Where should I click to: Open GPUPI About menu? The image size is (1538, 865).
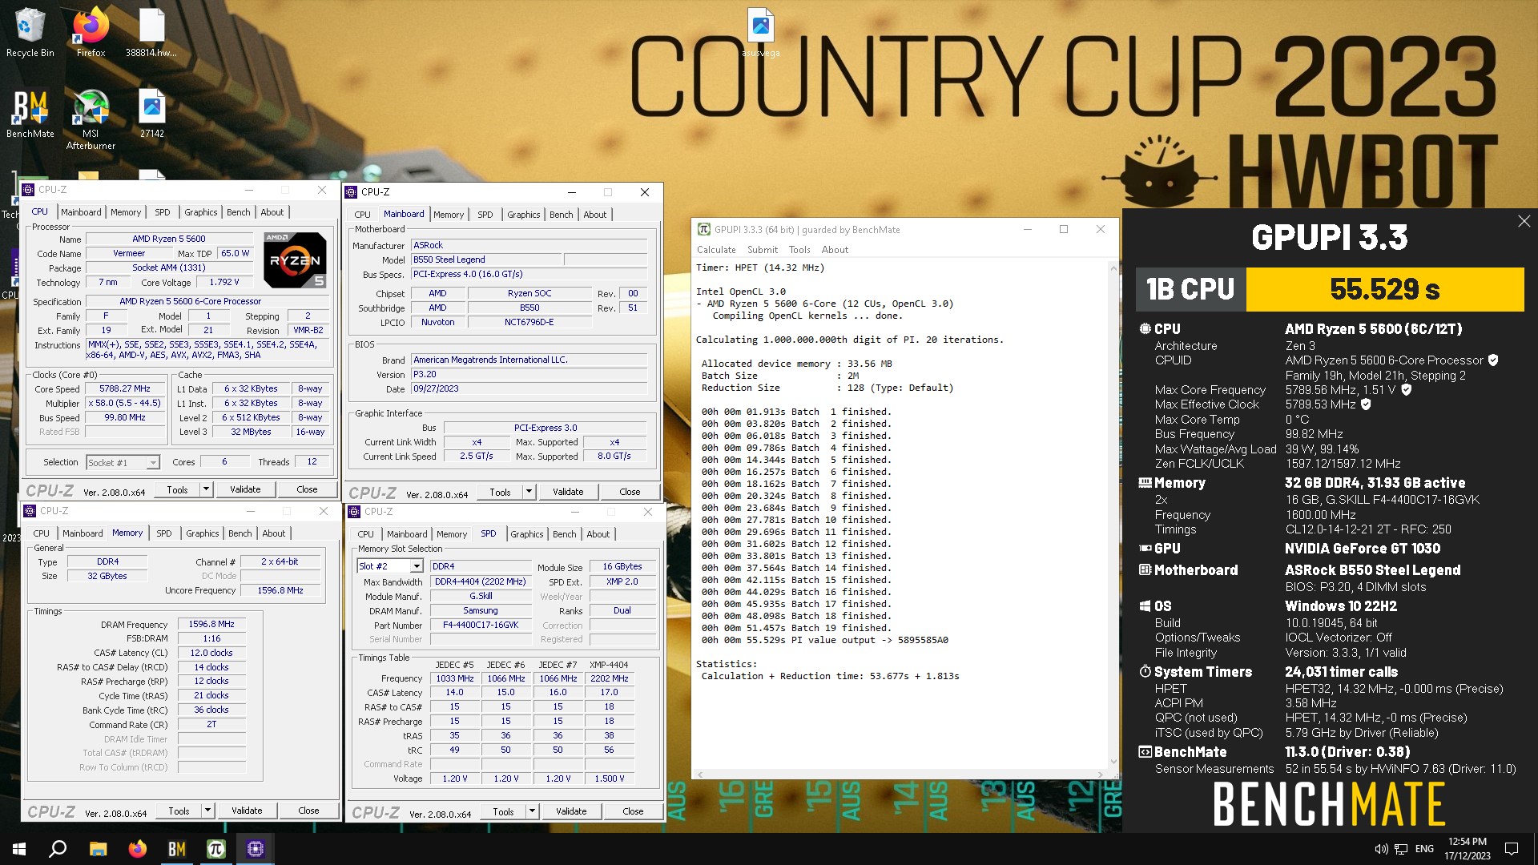coord(834,250)
